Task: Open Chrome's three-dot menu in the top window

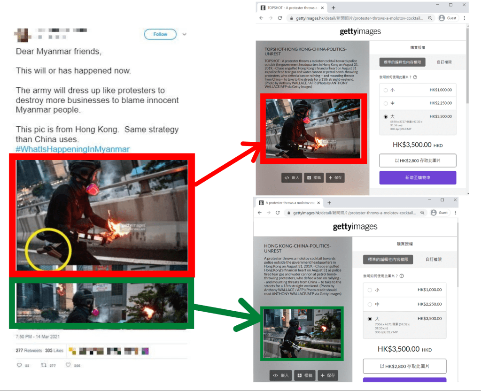Action: coord(463,18)
